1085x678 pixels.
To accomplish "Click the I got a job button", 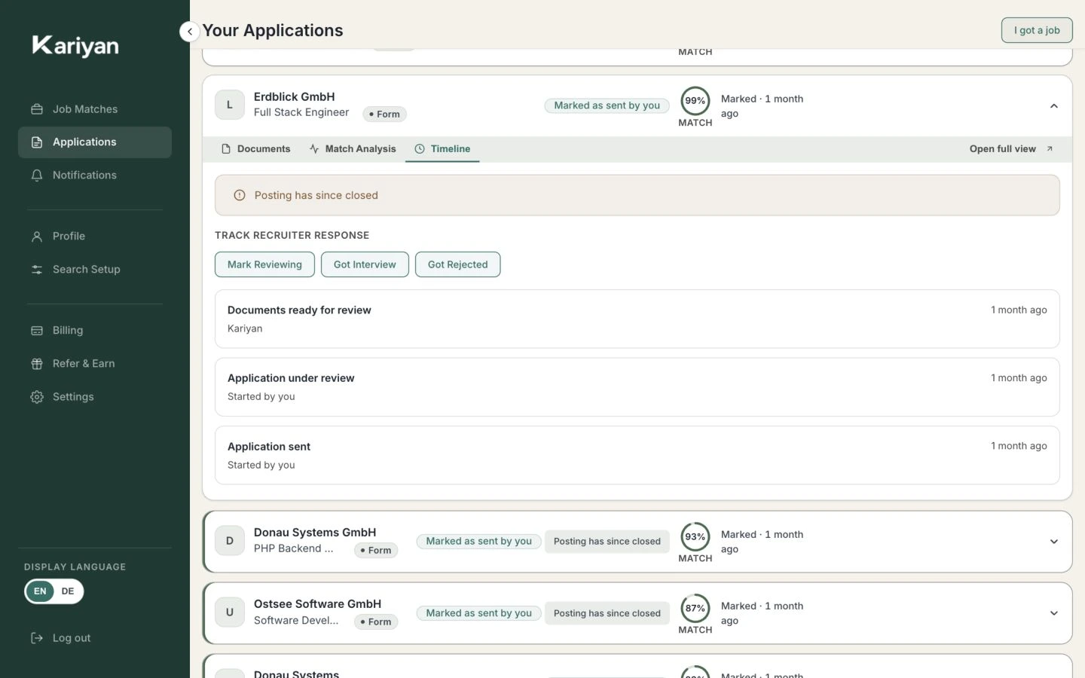I will (x=1037, y=30).
